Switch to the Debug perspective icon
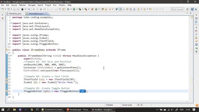 196,9
